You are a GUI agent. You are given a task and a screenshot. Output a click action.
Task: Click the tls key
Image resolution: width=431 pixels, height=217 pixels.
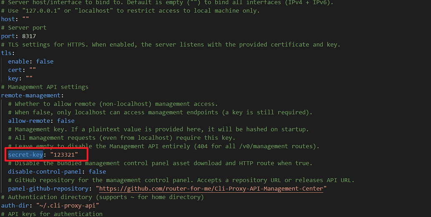coord(6,53)
